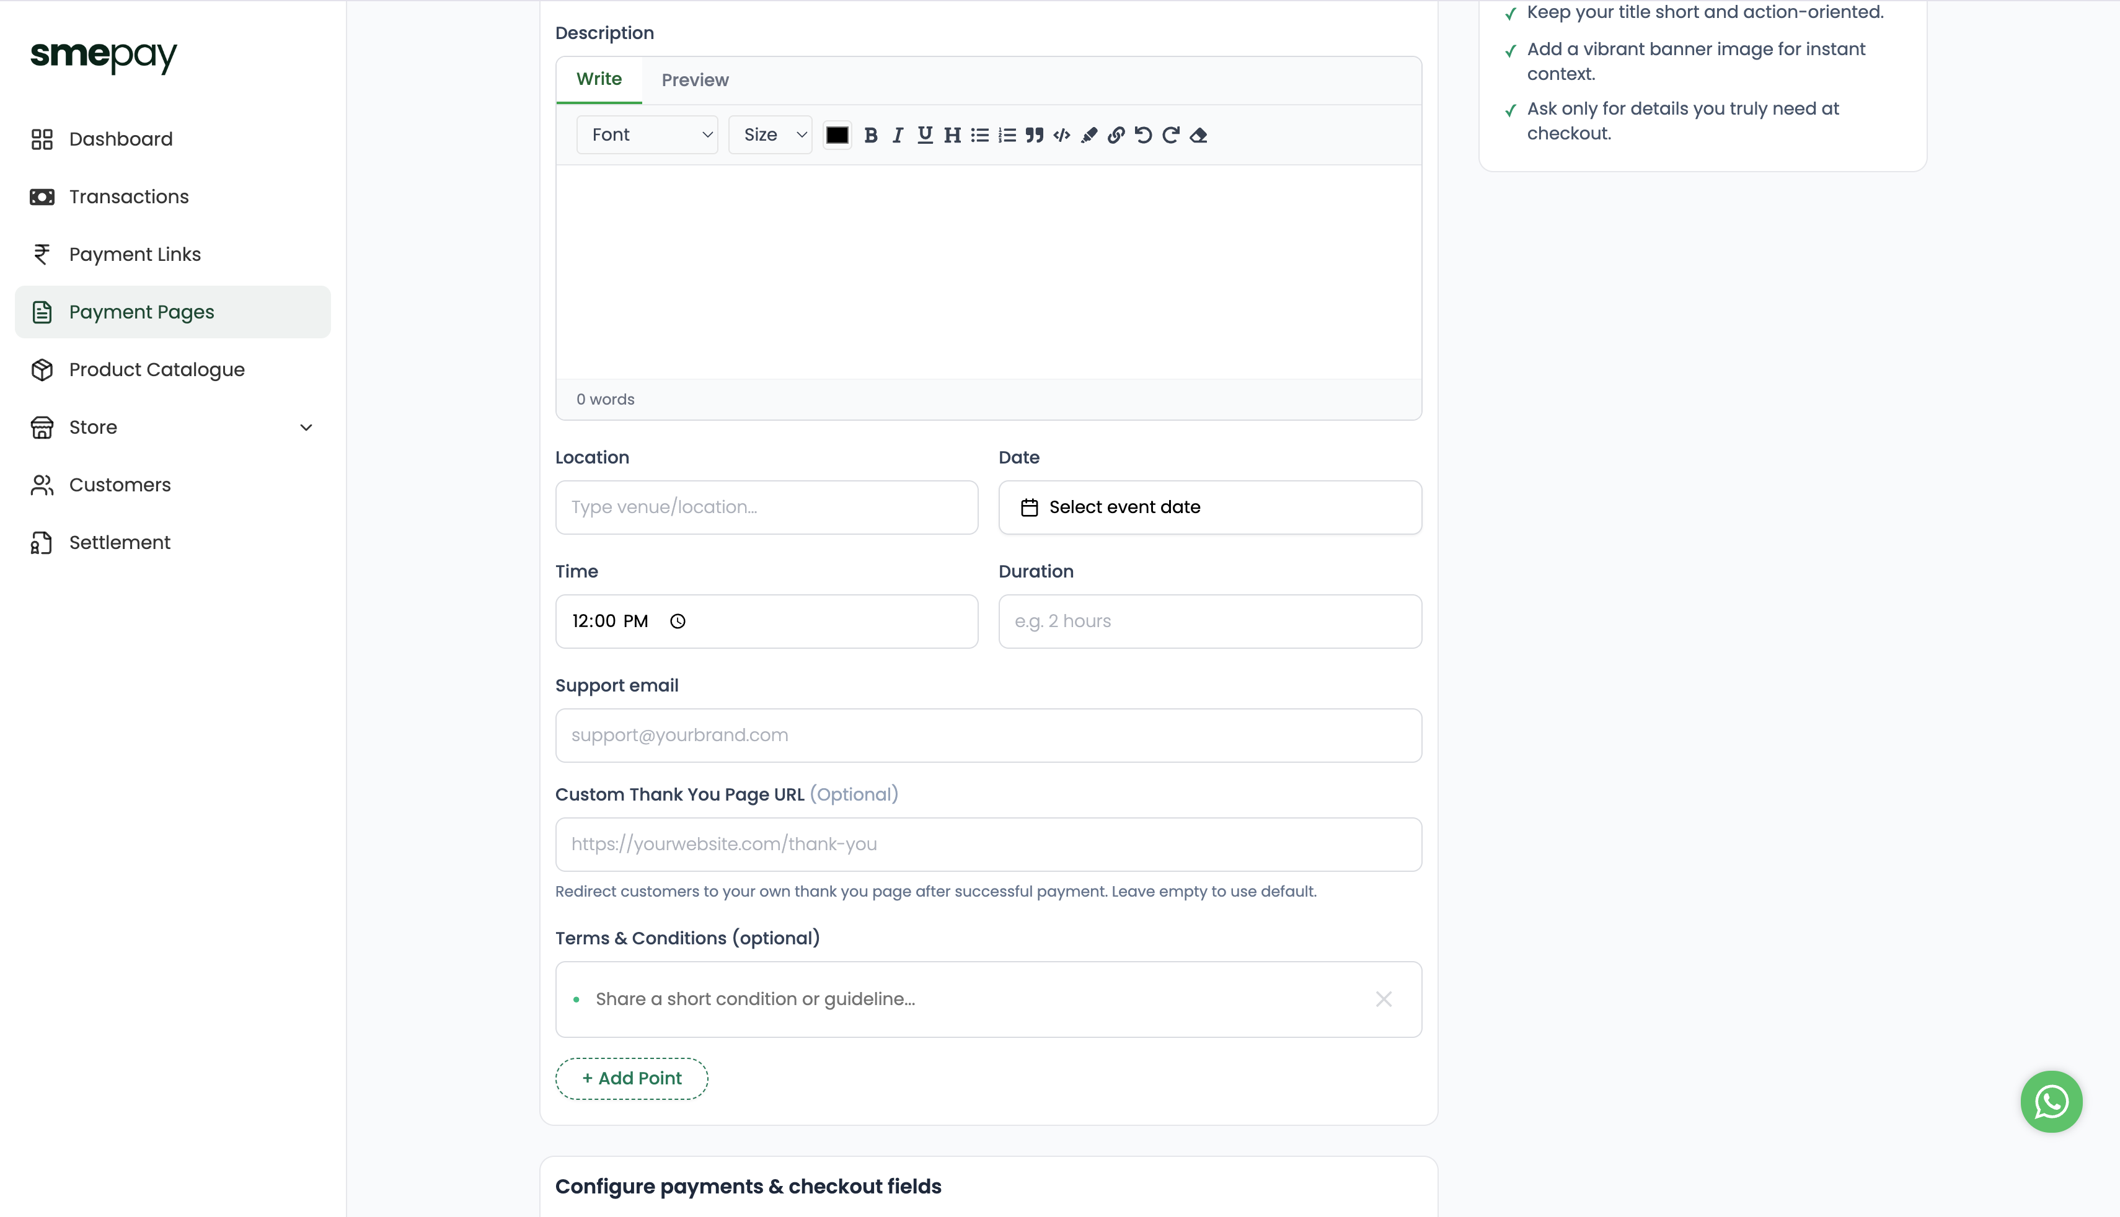This screenshot has height=1217, width=2120.
Task: Open the black text color swatch
Action: (x=837, y=134)
